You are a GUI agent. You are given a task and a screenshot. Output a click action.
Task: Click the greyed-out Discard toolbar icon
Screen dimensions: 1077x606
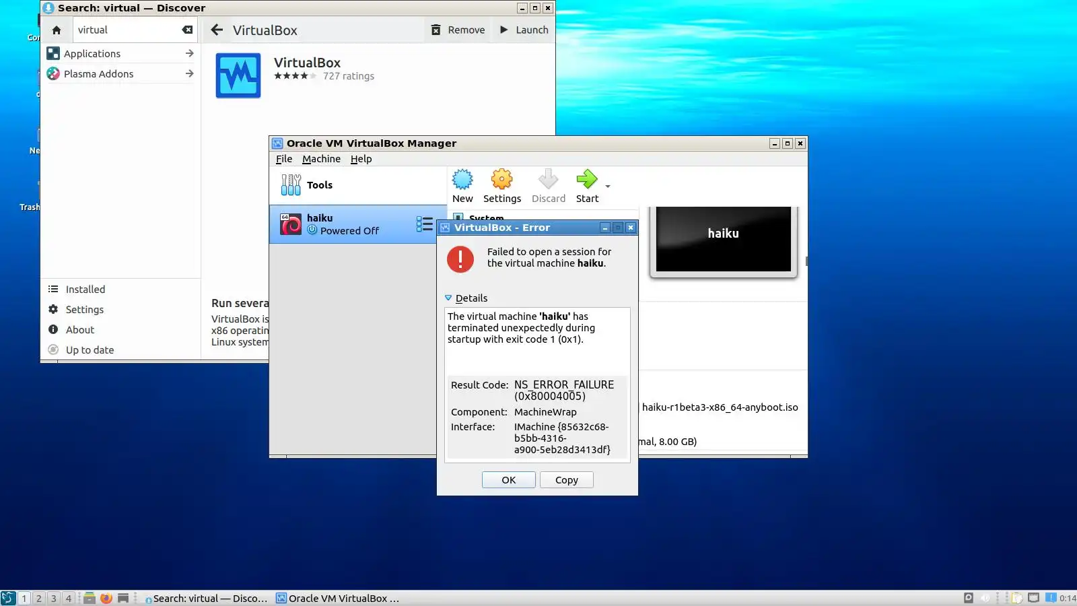549,180
